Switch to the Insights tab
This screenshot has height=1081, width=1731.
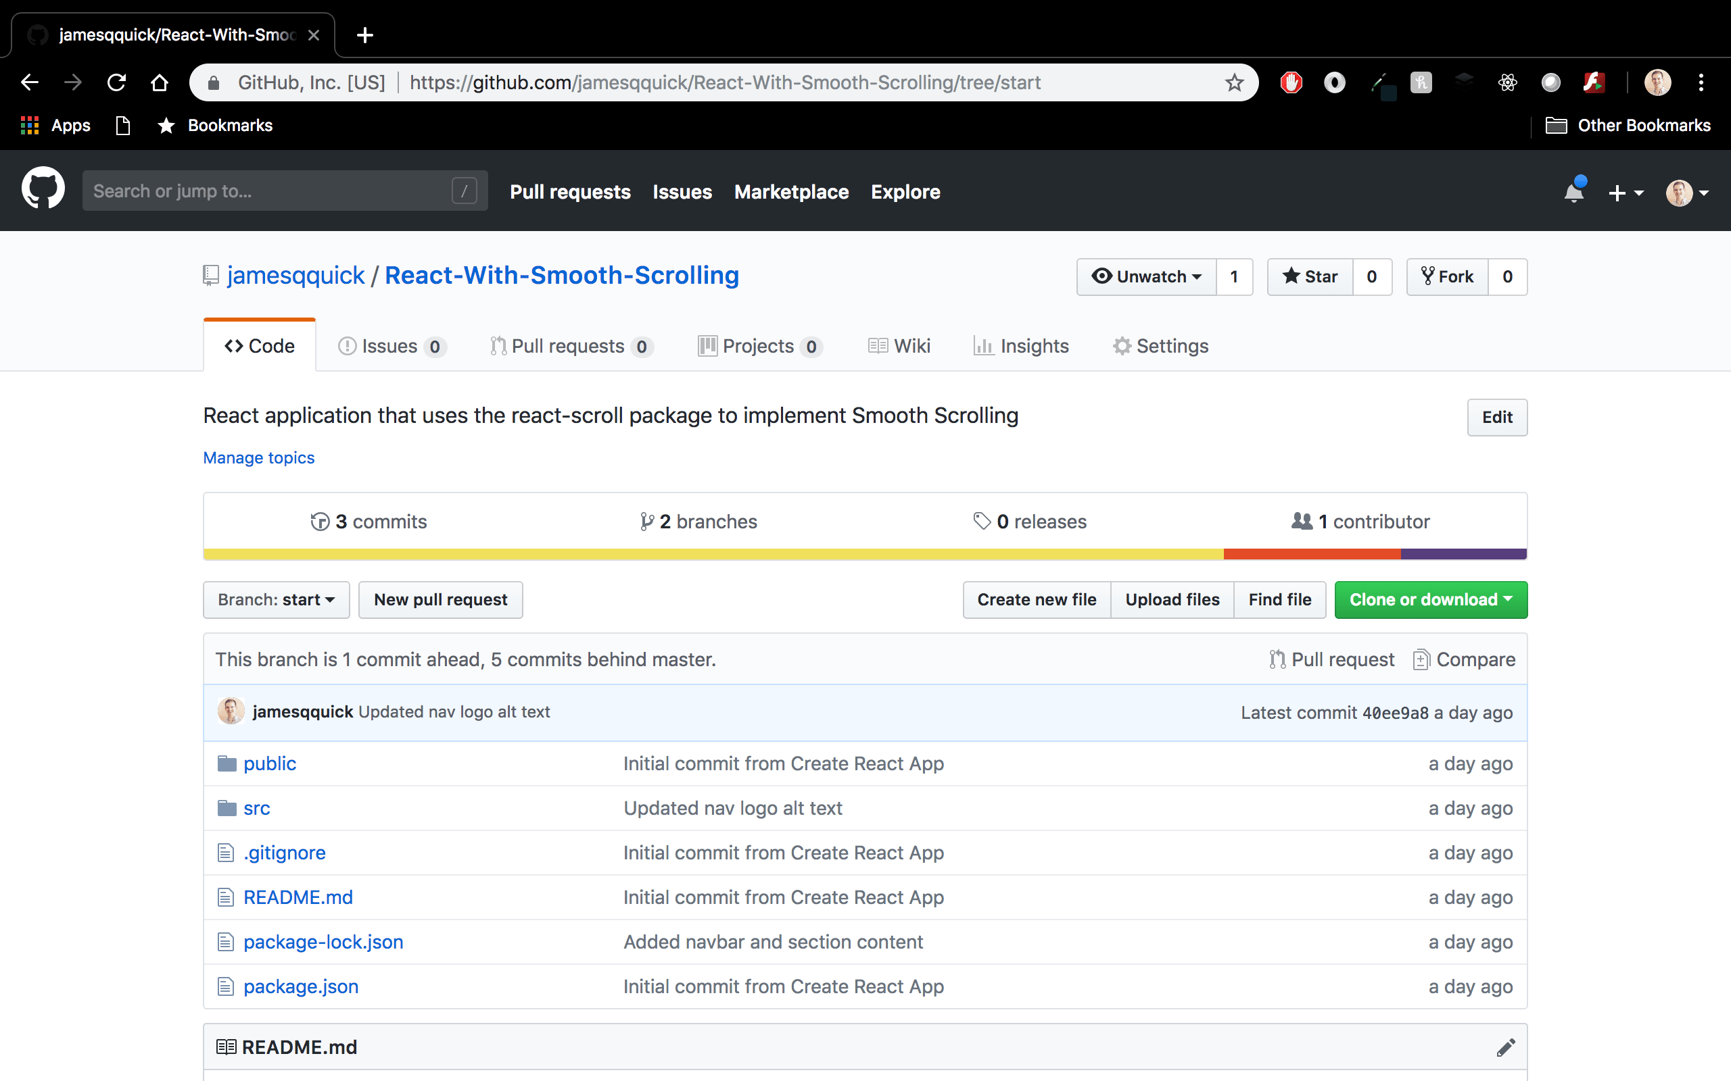click(1021, 346)
